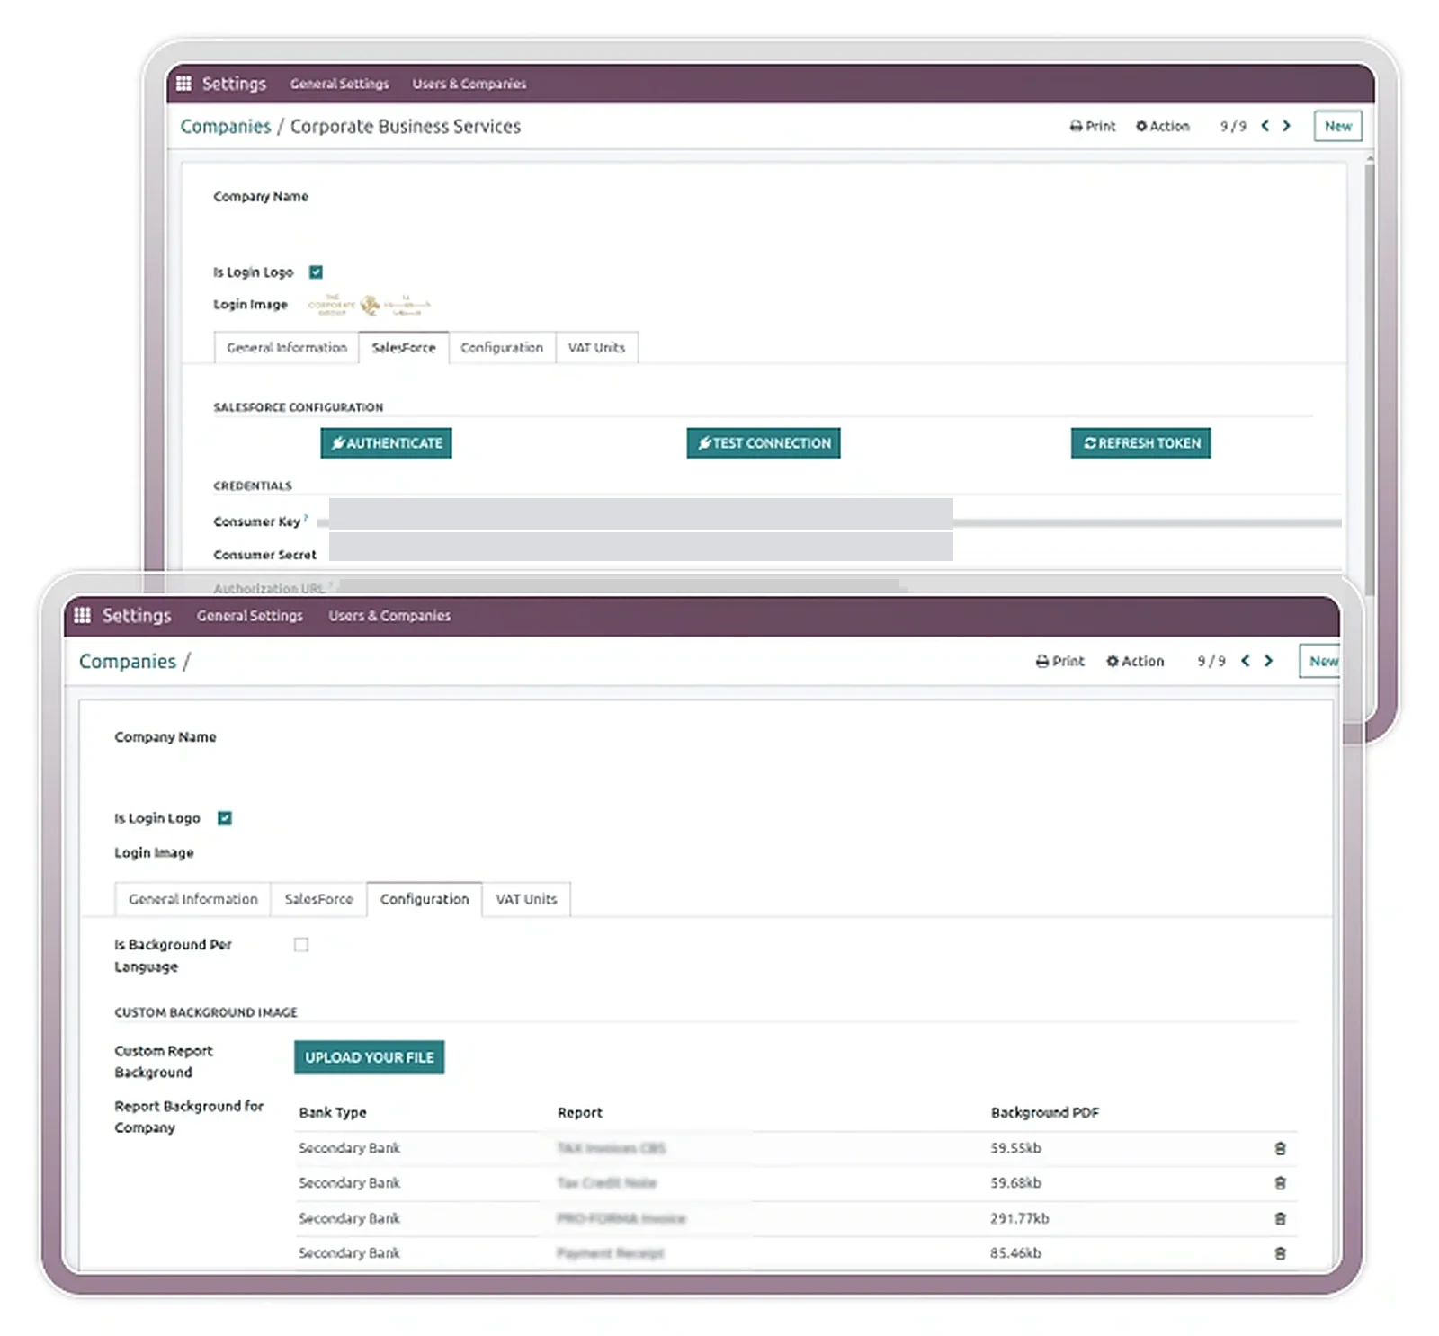Delete the 291.77kb background row
The width and height of the screenshot is (1439, 1336).
1280,1218
